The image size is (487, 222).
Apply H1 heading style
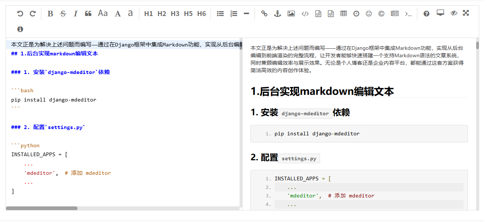pyautogui.click(x=148, y=13)
